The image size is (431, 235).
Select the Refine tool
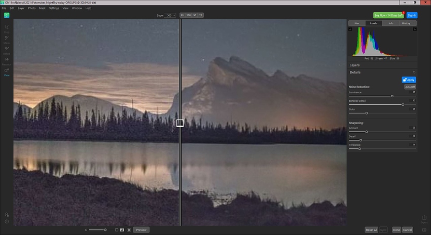tap(7, 50)
